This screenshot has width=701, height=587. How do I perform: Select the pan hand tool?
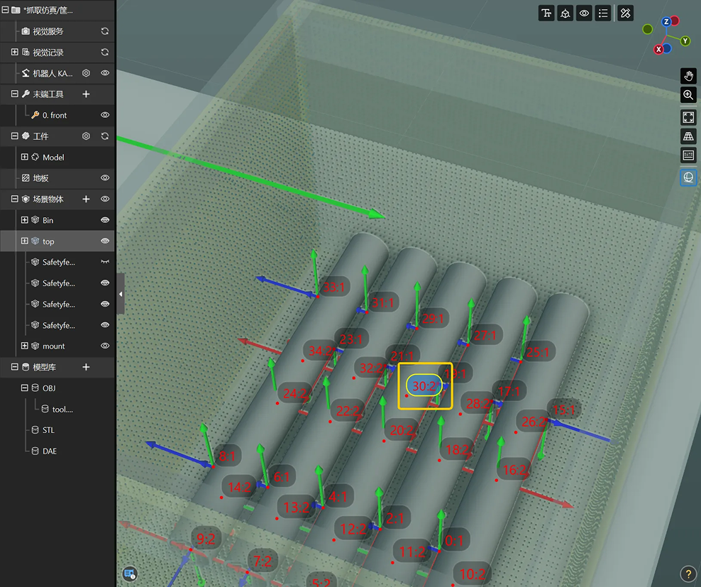click(688, 76)
